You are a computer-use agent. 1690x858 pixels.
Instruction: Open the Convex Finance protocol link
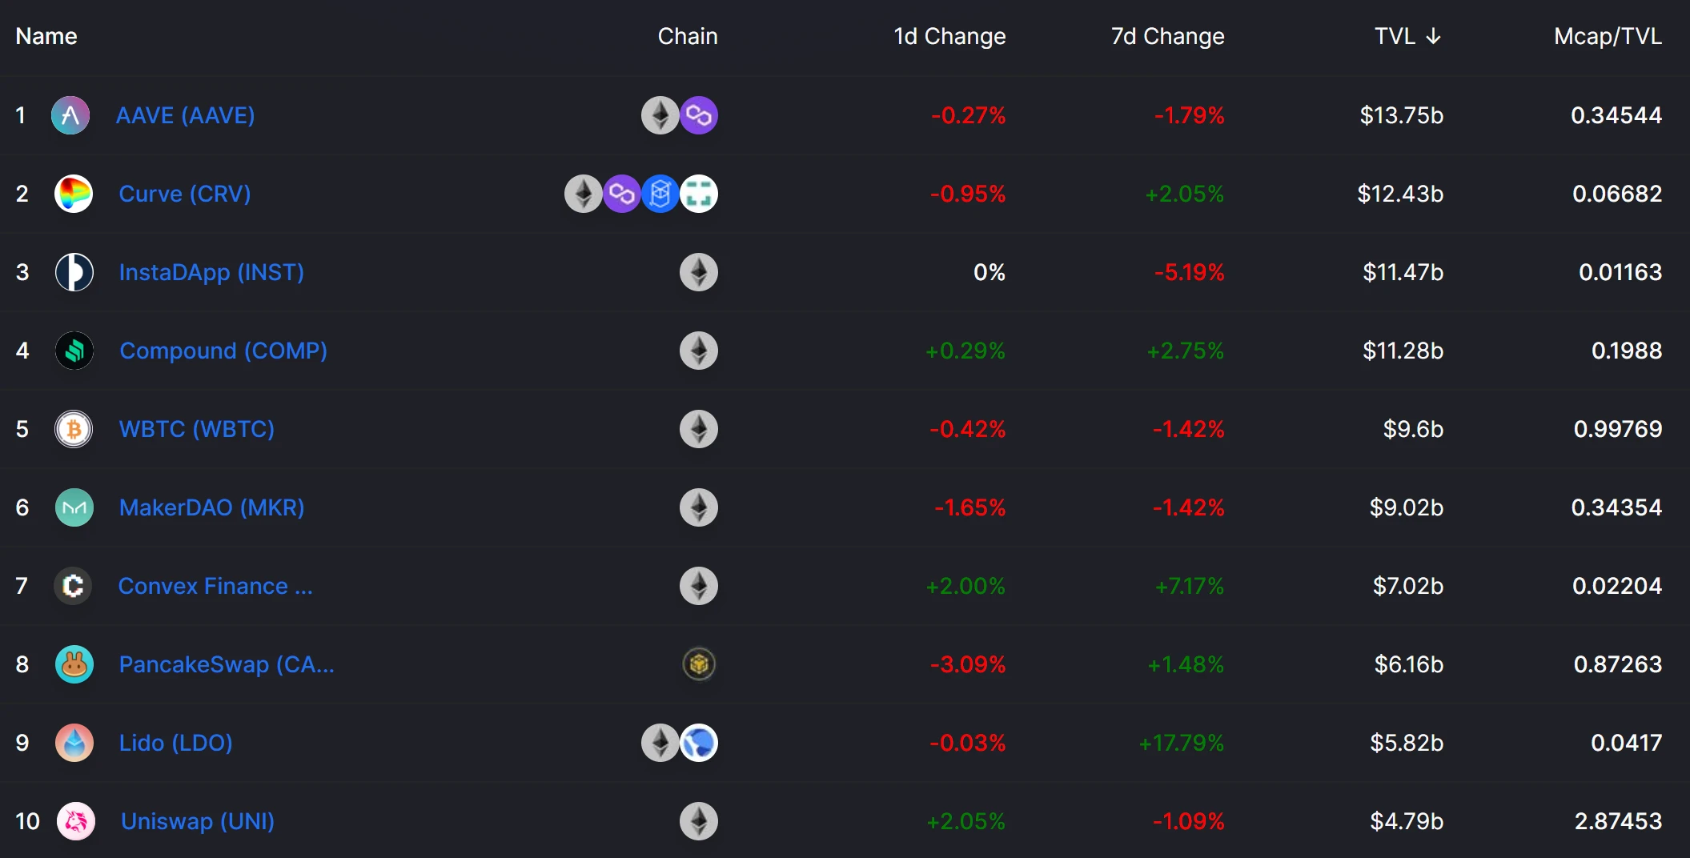(x=215, y=586)
